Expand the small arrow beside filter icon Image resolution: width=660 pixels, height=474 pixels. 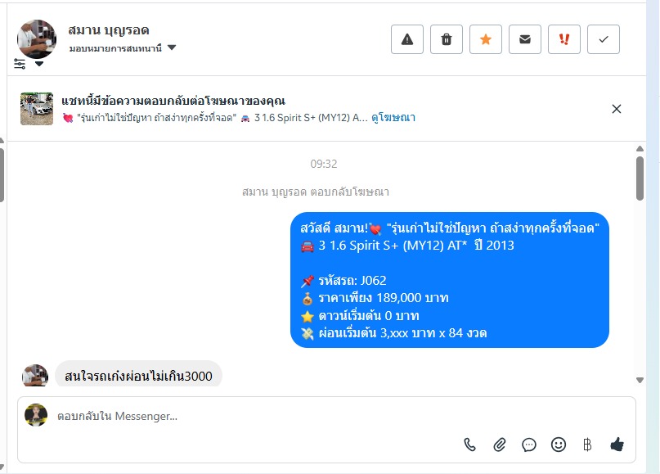[38, 64]
